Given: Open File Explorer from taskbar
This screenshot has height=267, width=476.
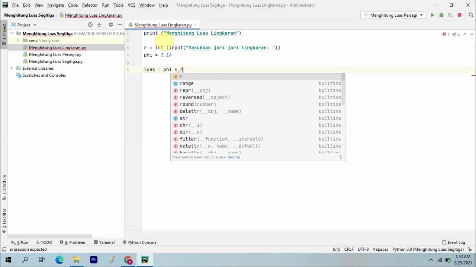Looking at the screenshot, I should click(x=76, y=260).
